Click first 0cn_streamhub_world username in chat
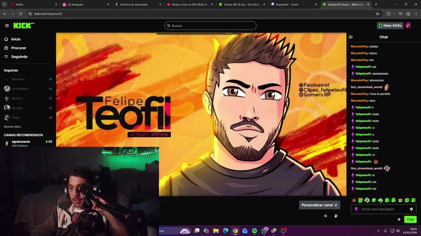Screen dimensions: 421x236 coord(366,87)
